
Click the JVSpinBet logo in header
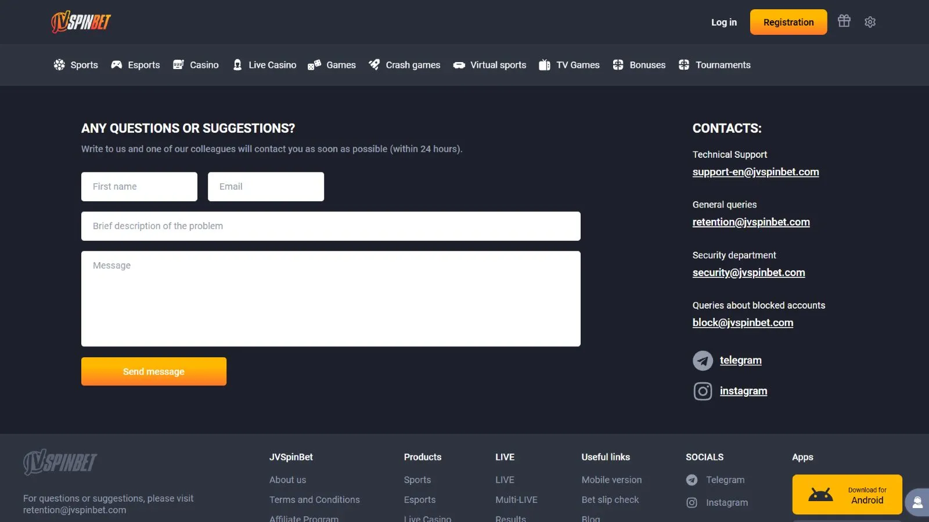tap(81, 22)
